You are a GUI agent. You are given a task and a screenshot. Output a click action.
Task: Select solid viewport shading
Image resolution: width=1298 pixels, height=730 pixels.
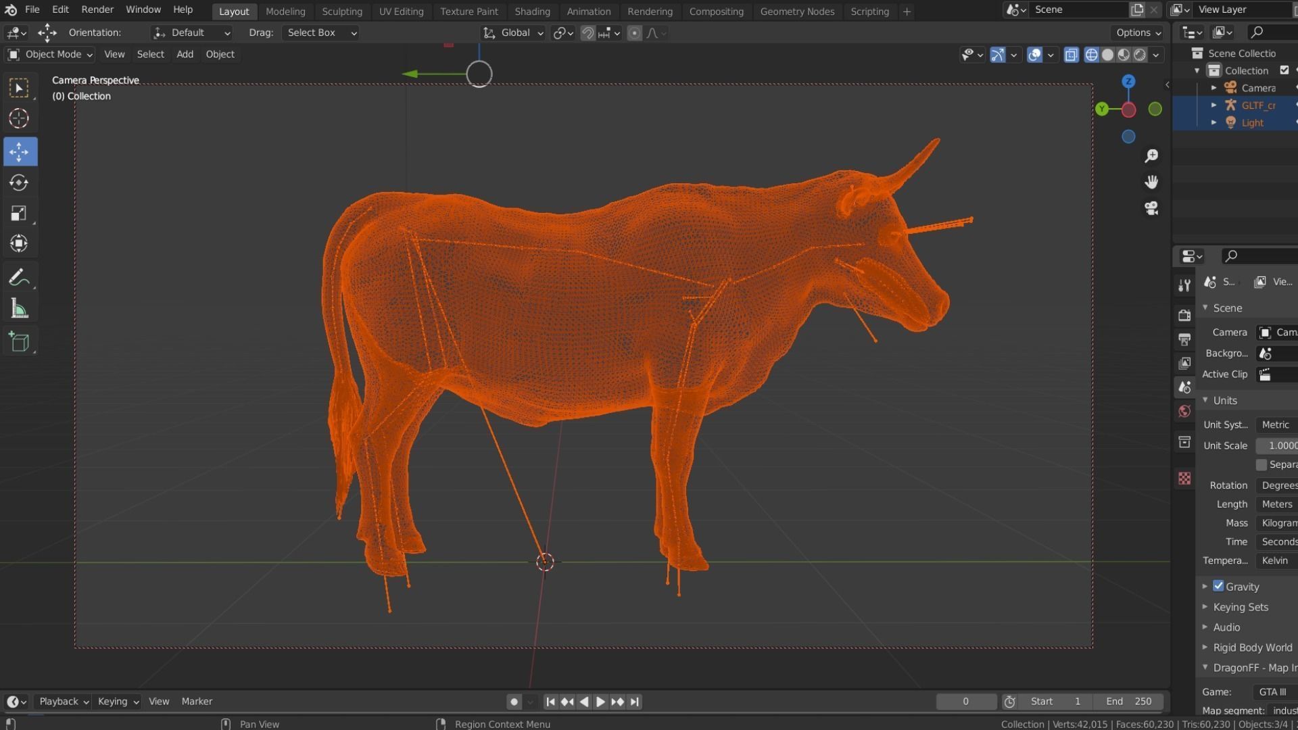pyautogui.click(x=1107, y=55)
